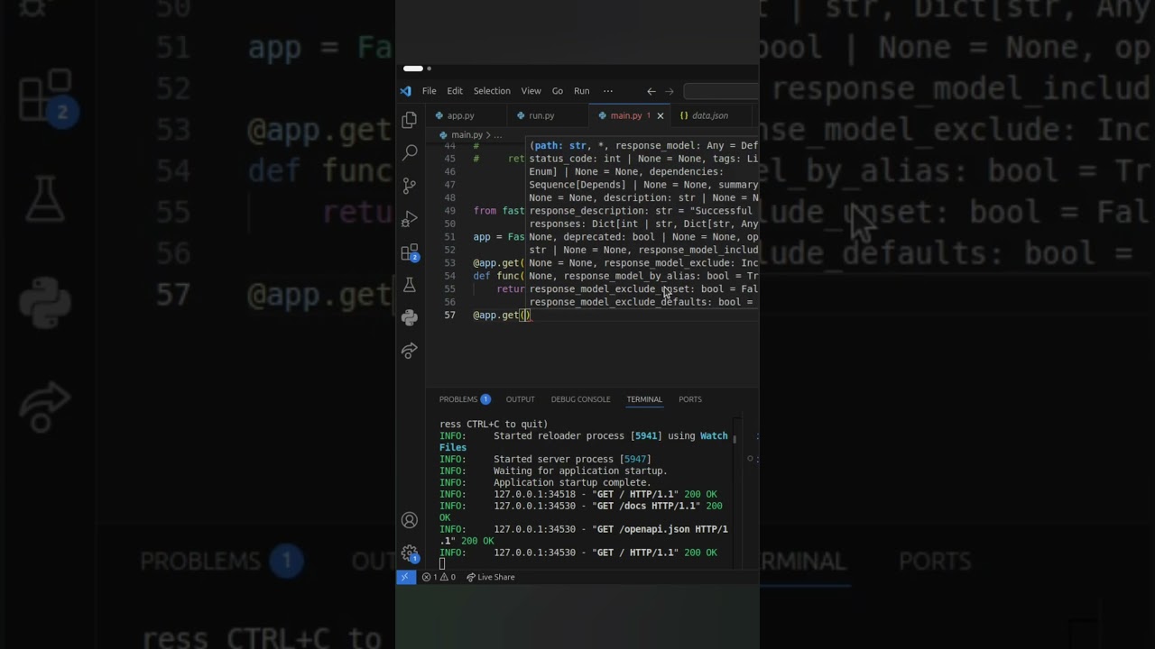This screenshot has width=1155, height=649.
Task: Open the Run and Debug view
Action: coord(410,219)
